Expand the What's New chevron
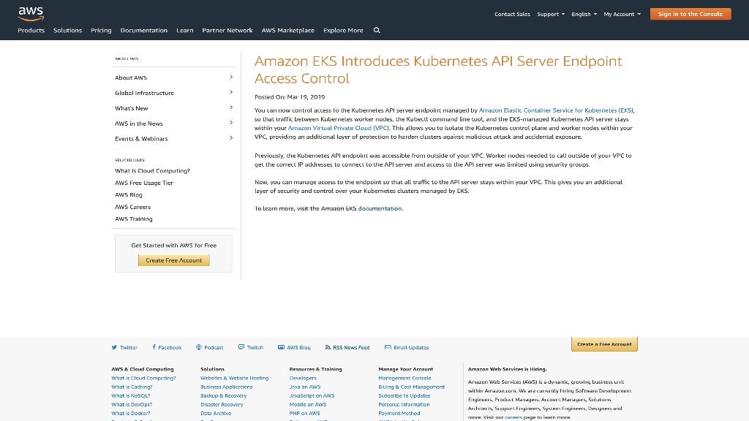This screenshot has height=421, width=749. (x=231, y=108)
